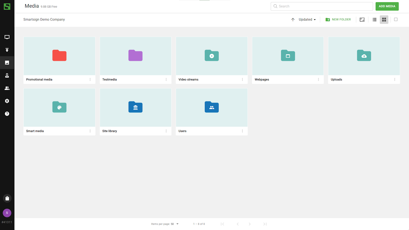Click the Smartsign Demo Company breadcrumb

pos(44,19)
